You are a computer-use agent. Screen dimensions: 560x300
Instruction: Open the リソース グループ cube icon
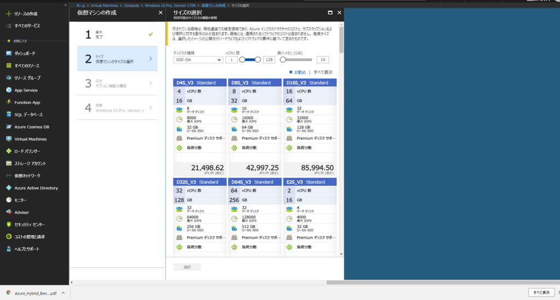click(9, 78)
